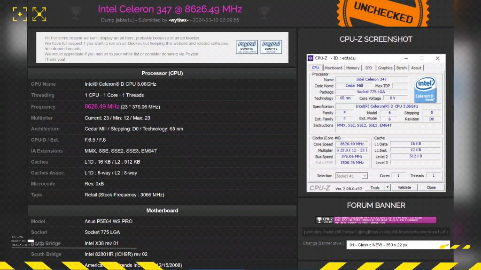Open the About tab
The image size is (481, 270).
coord(416,68)
